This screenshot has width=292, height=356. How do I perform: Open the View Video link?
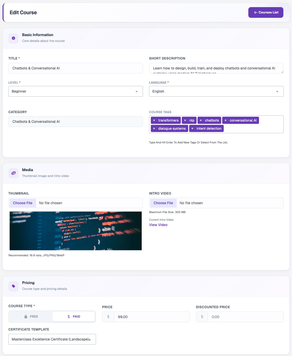[x=158, y=225]
